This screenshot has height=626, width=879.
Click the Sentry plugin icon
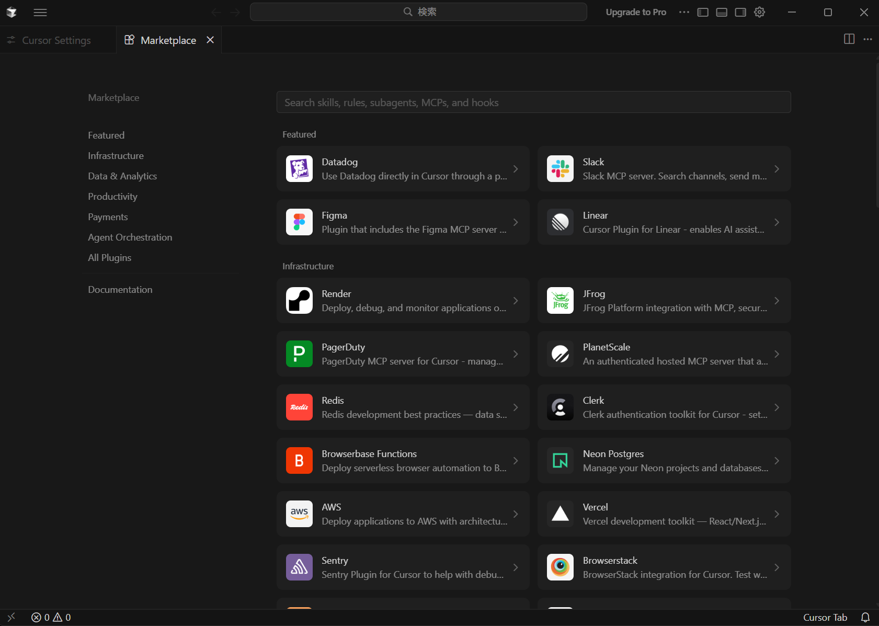pyautogui.click(x=299, y=567)
